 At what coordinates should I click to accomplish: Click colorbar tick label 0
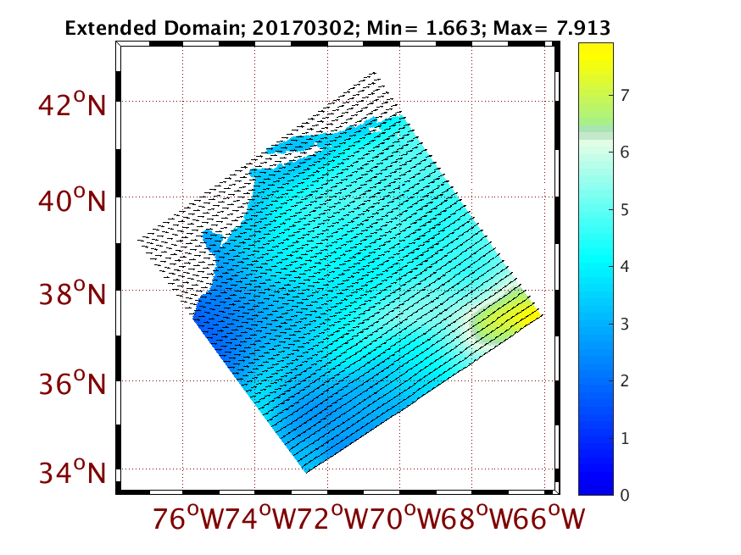[x=625, y=495]
